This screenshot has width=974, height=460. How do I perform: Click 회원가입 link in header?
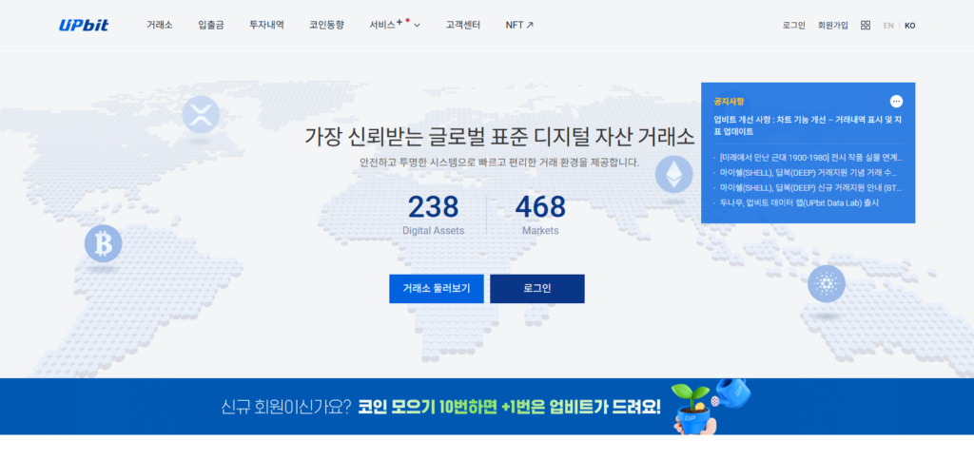coord(832,26)
